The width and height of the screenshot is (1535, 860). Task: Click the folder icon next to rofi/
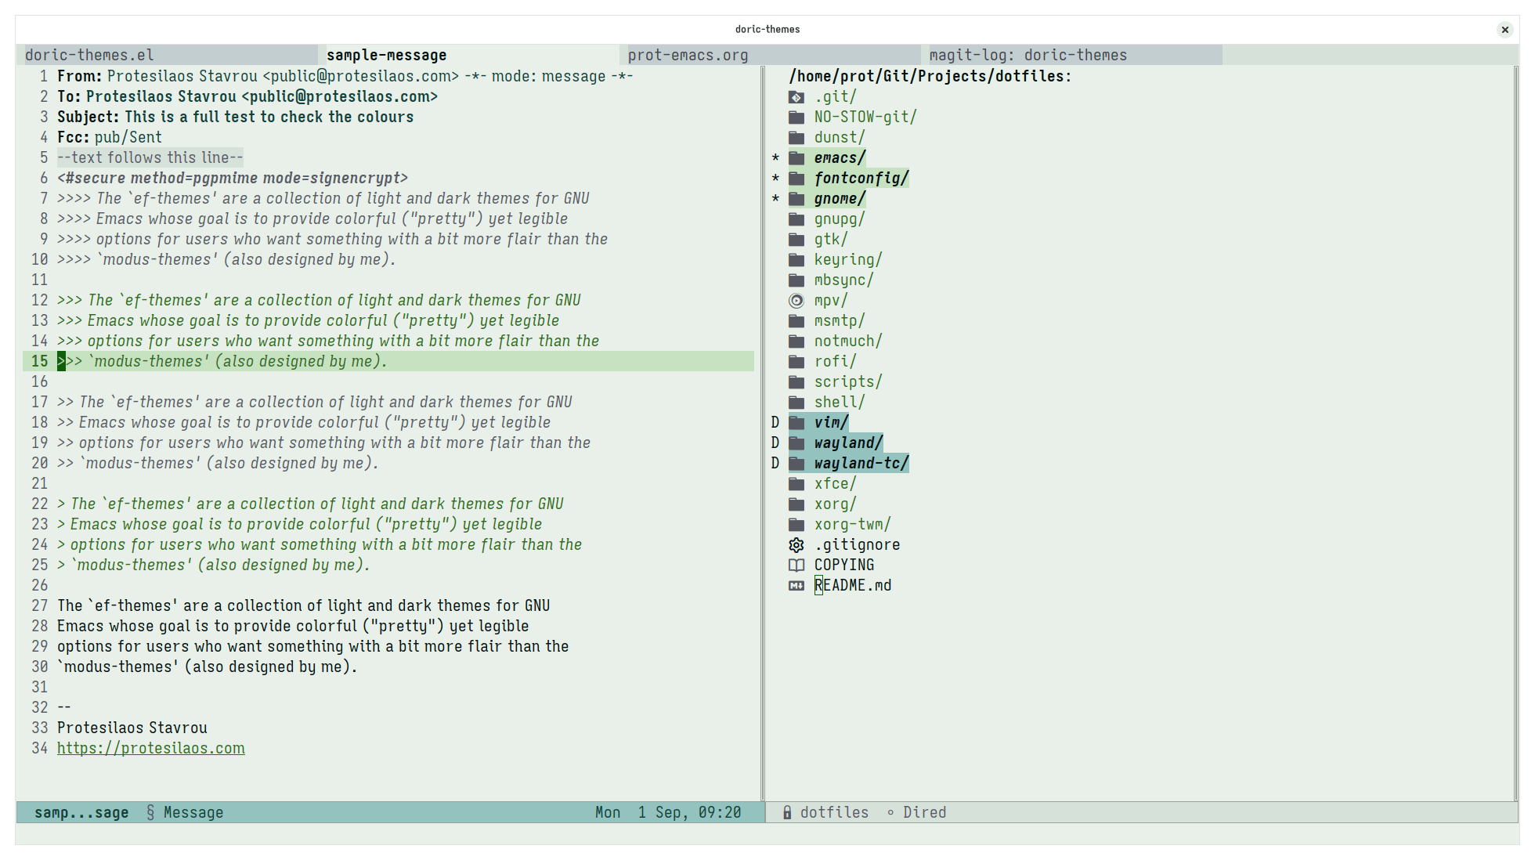(x=796, y=362)
